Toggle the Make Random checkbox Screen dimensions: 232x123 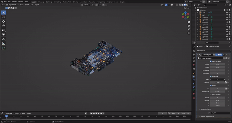(211, 61)
